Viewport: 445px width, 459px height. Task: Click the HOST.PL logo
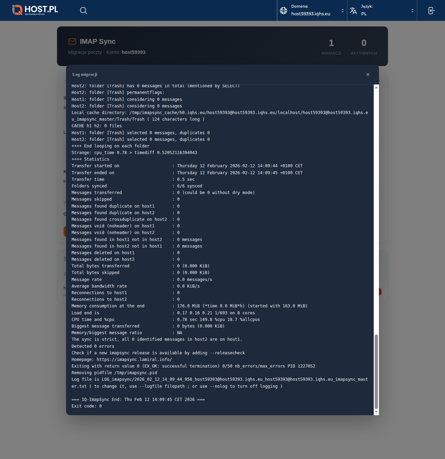tap(35, 10)
